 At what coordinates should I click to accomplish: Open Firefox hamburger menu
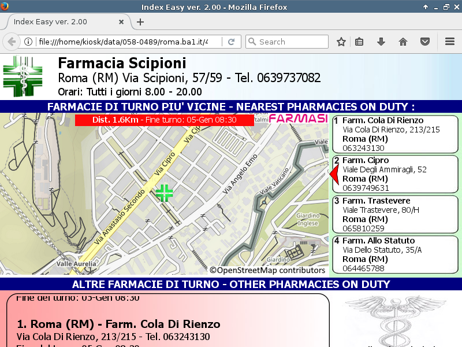tap(450, 42)
